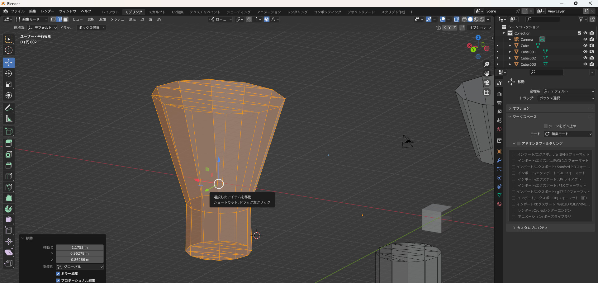Activate the Scale tool
This screenshot has width=598, height=283.
tap(9, 84)
